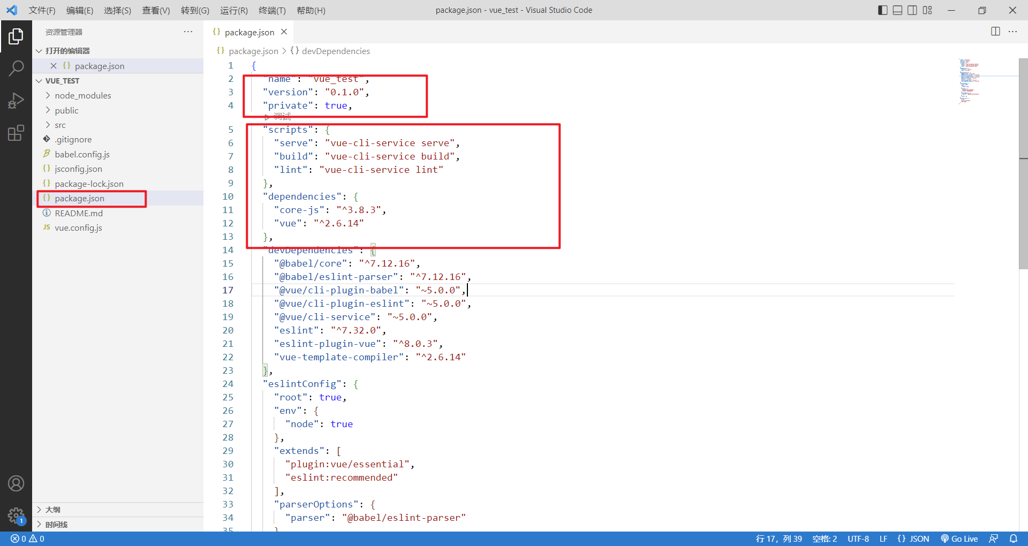Open the Explorer view in activity bar
The image size is (1028, 546).
tap(16, 36)
